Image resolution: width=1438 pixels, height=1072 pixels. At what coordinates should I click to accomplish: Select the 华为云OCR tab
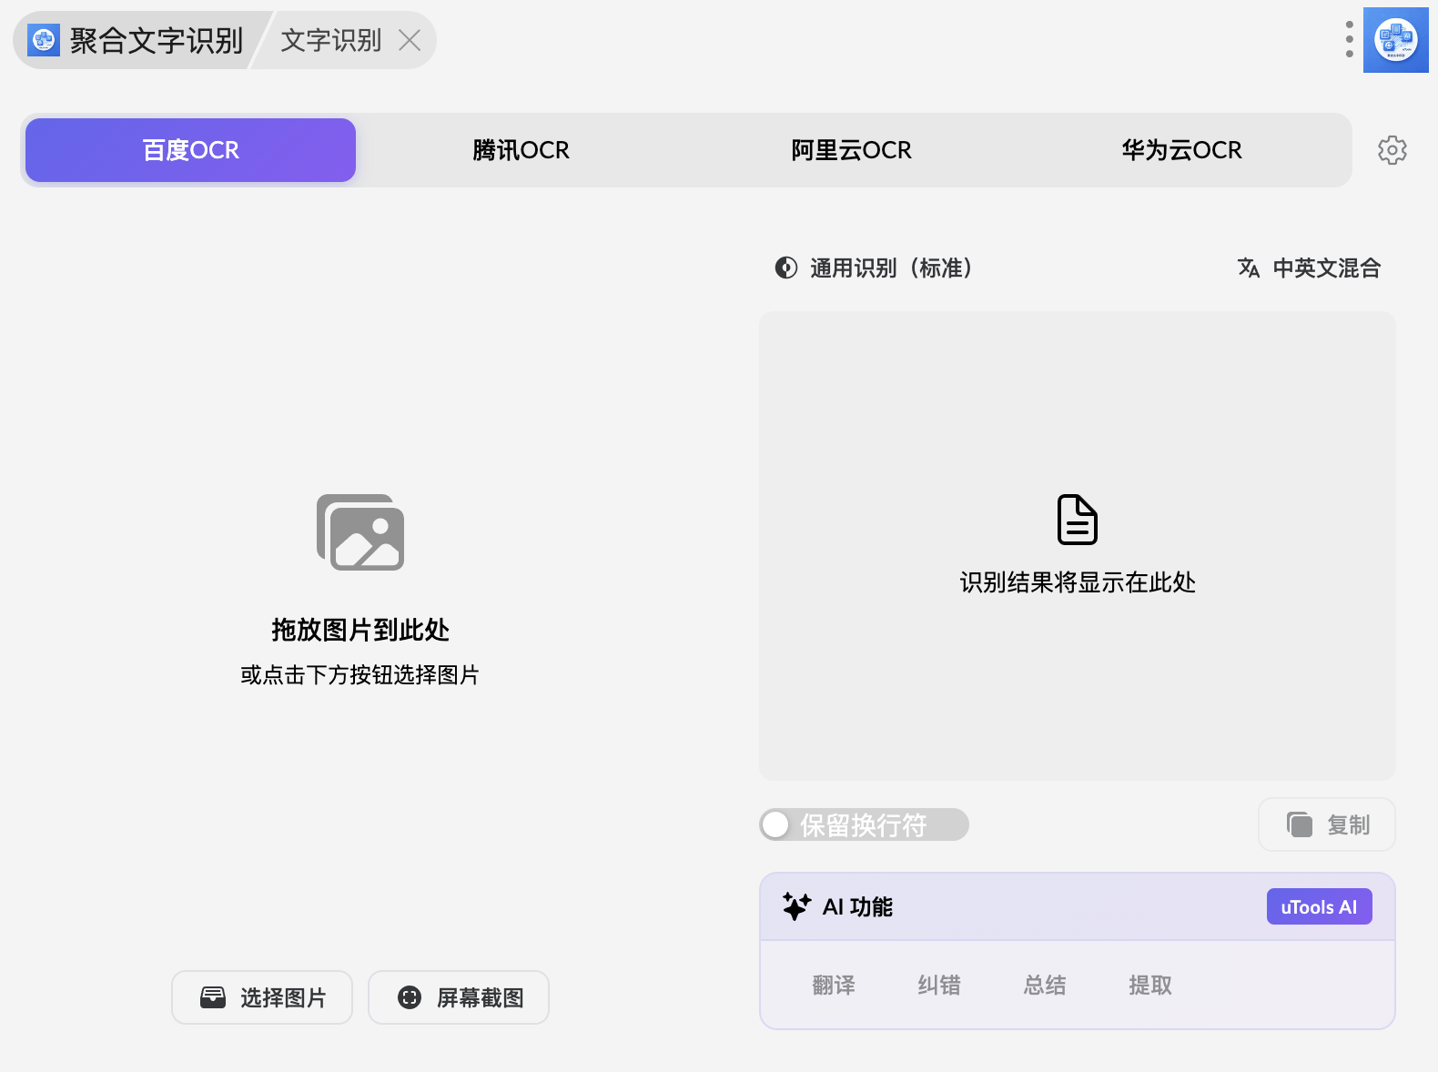coord(1181,150)
